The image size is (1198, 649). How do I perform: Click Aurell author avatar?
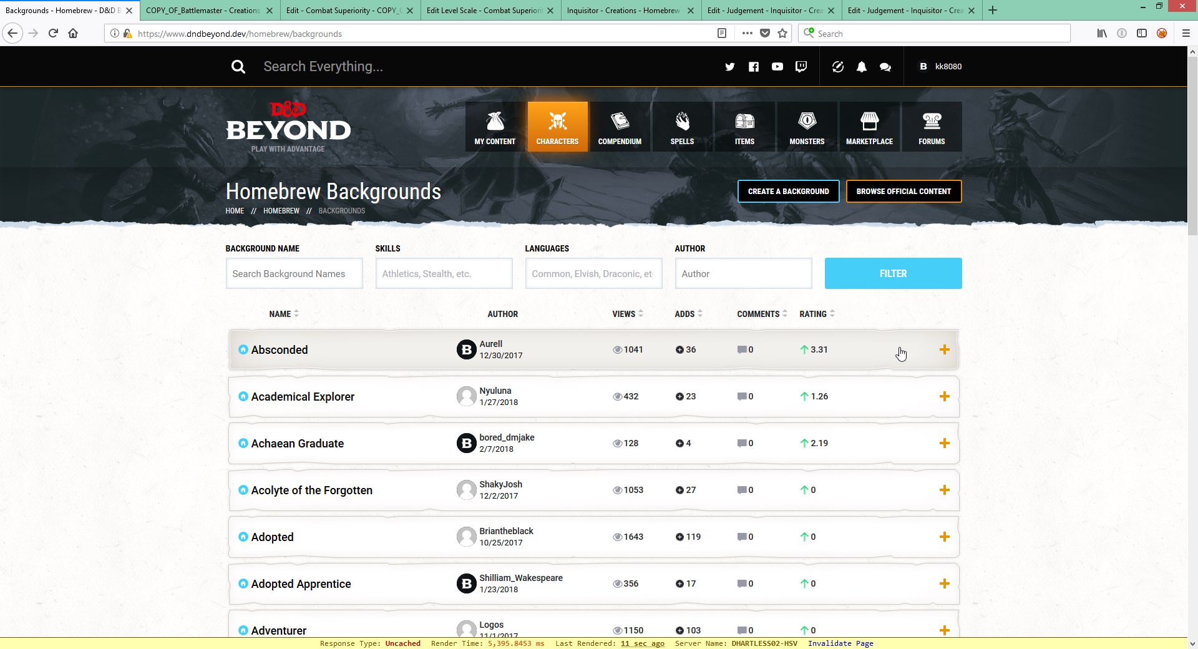466,349
